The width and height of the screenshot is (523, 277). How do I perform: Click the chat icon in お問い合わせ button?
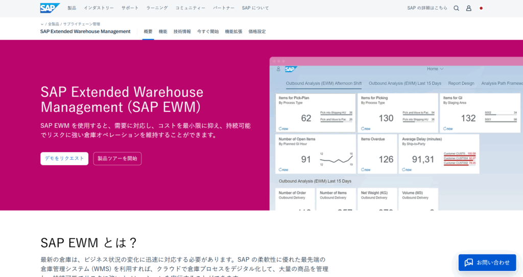click(x=469, y=262)
